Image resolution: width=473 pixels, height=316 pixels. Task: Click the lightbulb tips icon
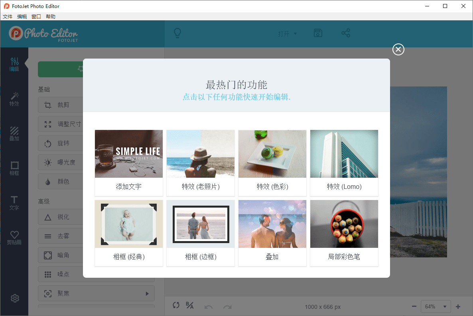click(177, 33)
